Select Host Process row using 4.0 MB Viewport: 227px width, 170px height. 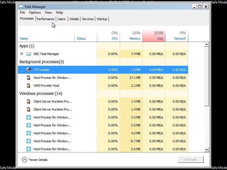(103, 133)
